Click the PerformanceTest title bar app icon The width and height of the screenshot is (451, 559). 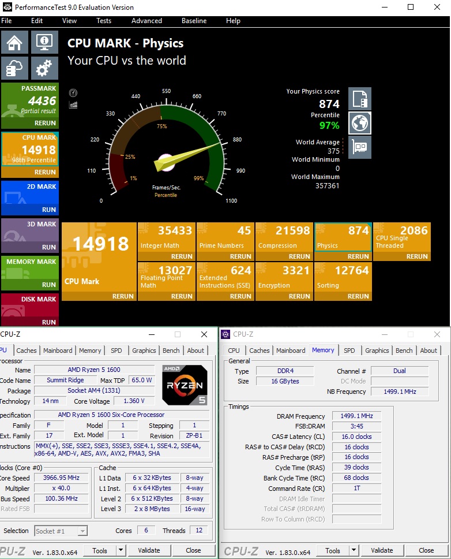coord(7,7)
